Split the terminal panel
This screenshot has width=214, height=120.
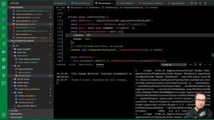click(195, 65)
